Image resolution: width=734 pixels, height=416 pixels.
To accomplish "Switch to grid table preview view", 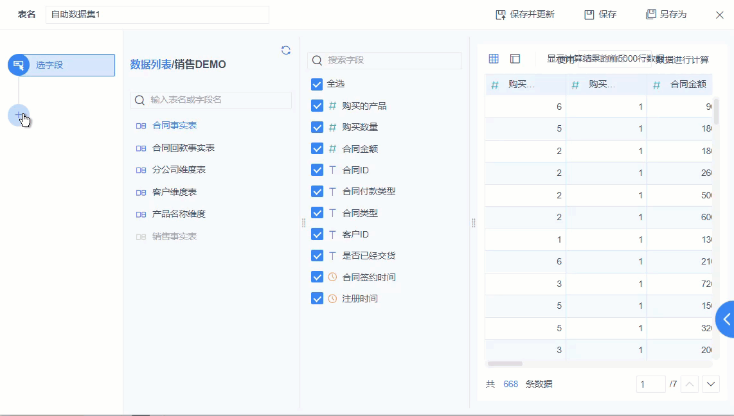I will [x=494, y=58].
